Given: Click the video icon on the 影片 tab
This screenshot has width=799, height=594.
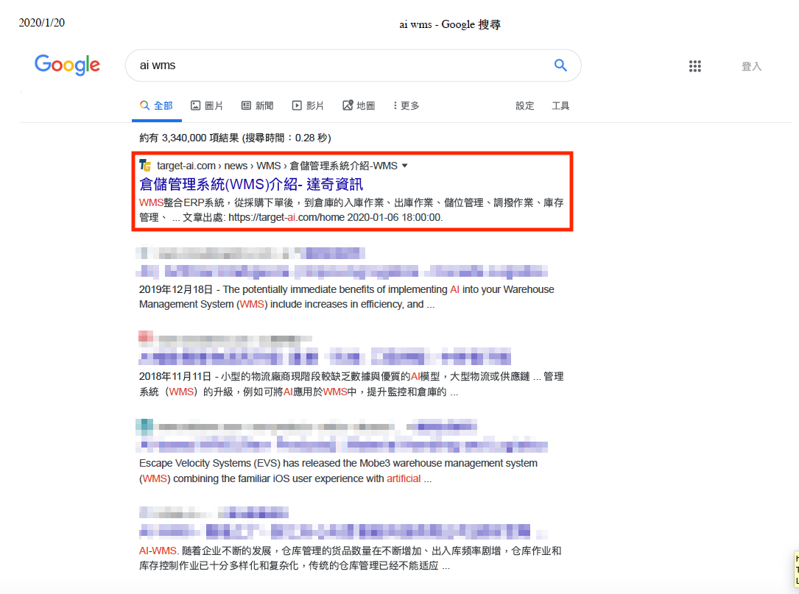Looking at the screenshot, I should tap(297, 106).
